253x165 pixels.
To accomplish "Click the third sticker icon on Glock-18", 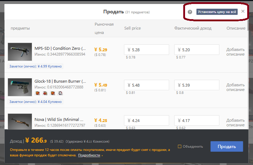I will click(x=53, y=93).
